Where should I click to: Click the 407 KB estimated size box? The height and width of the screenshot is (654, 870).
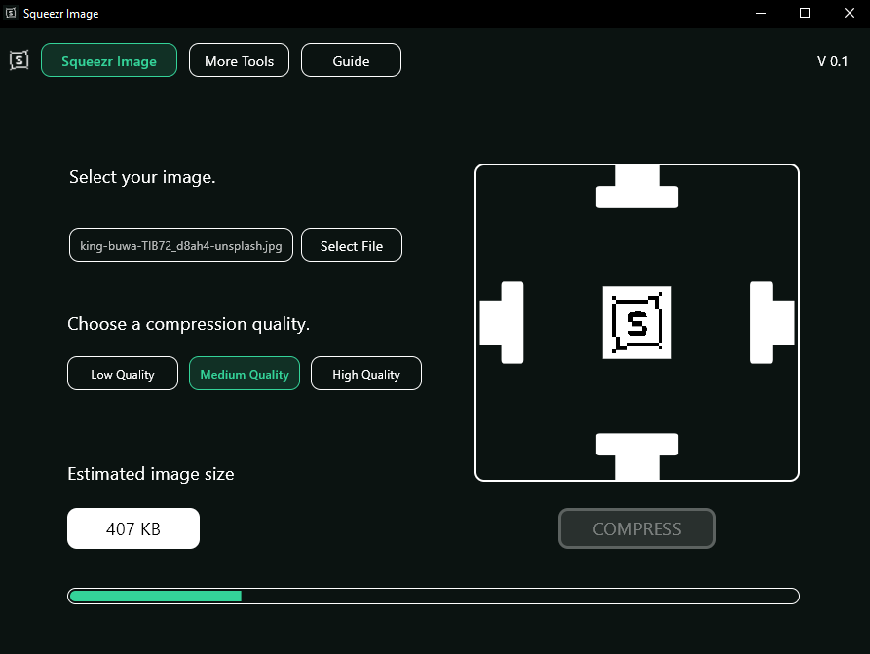coord(133,528)
